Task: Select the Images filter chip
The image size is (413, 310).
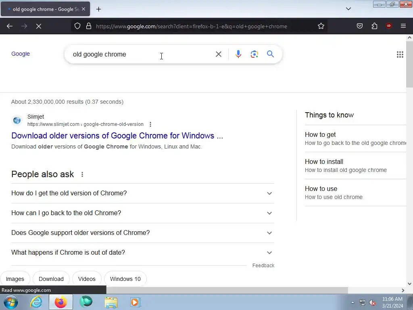Action: pyautogui.click(x=15, y=279)
